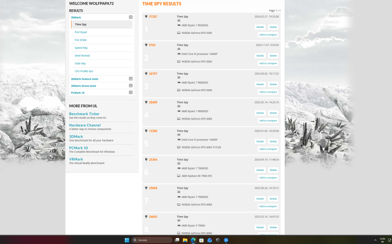392x244 pixels.
Task: Click the GPU icon next to GeForce RTX 5080
Action: pos(179,119)
